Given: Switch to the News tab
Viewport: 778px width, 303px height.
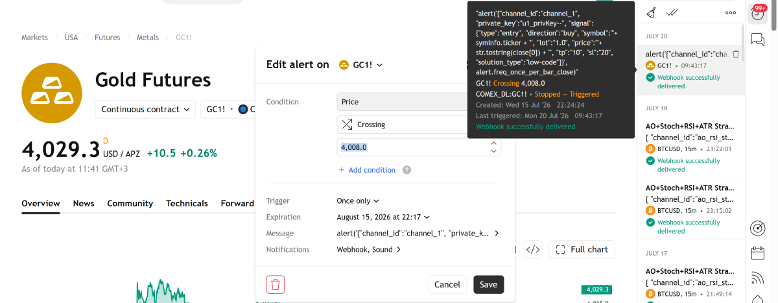Looking at the screenshot, I should [x=84, y=204].
